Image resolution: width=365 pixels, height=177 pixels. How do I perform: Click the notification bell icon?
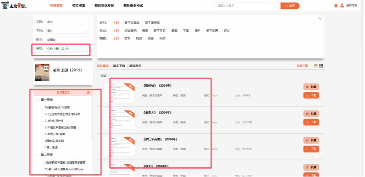click(x=336, y=6)
